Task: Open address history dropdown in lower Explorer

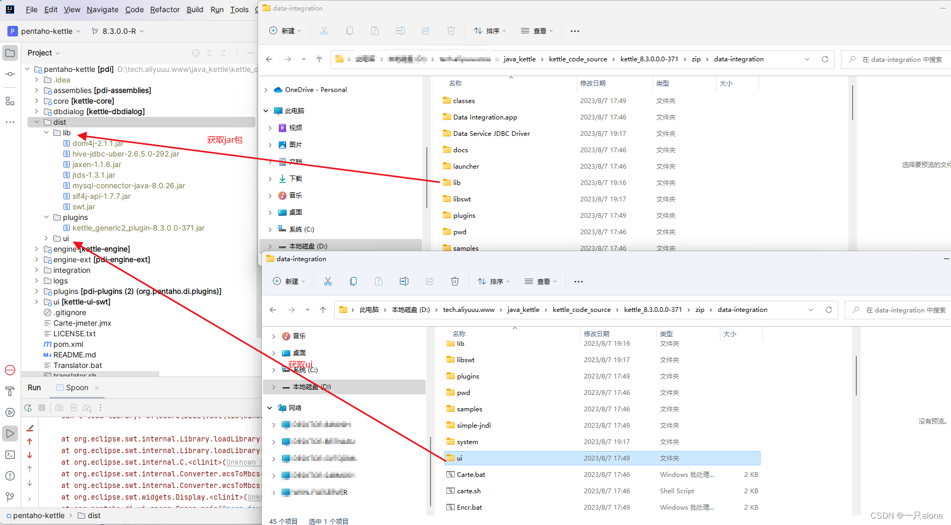Action: pos(811,310)
